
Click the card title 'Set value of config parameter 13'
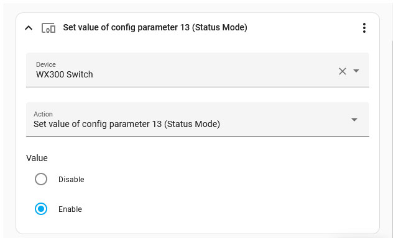point(126,27)
